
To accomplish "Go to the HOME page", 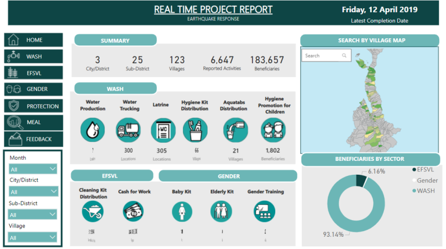I will [x=33, y=40].
